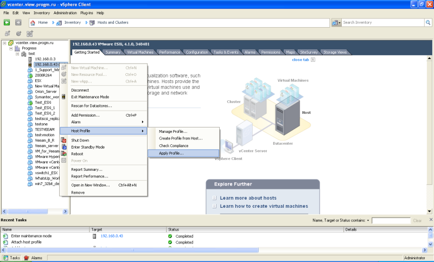Click the test cluster icon in tree
Image resolution: width=434 pixels, height=262 pixels.
click(24, 54)
